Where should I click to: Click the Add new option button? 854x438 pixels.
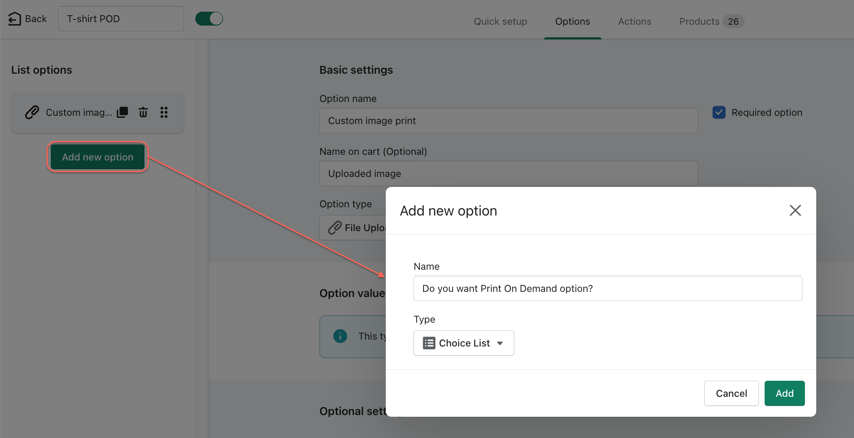coord(98,157)
